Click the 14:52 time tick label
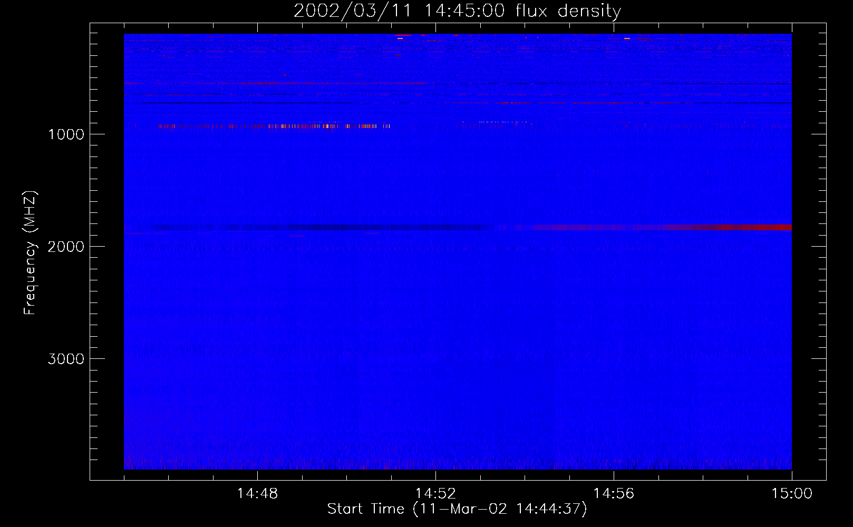 435,494
